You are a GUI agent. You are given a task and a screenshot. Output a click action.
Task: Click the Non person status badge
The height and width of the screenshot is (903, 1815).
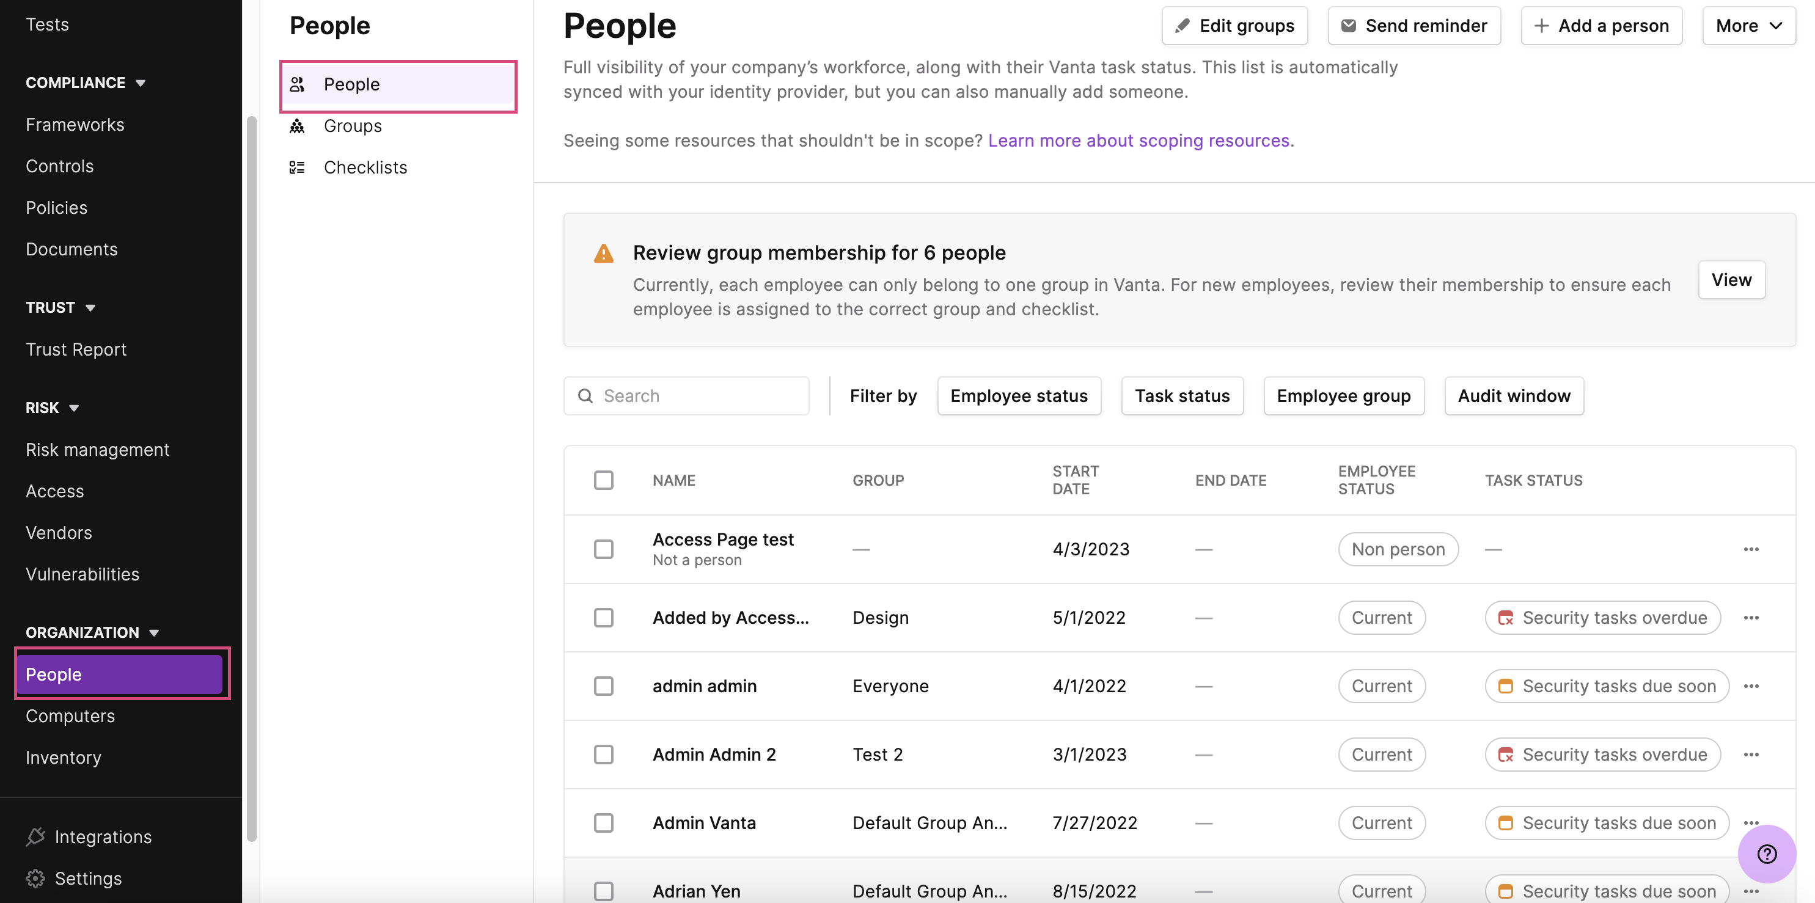click(1398, 549)
